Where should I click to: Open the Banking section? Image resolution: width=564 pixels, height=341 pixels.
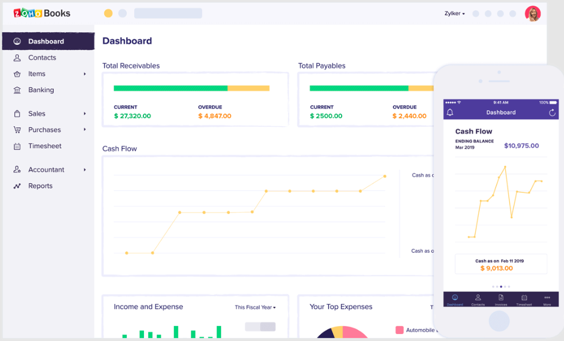tap(41, 90)
